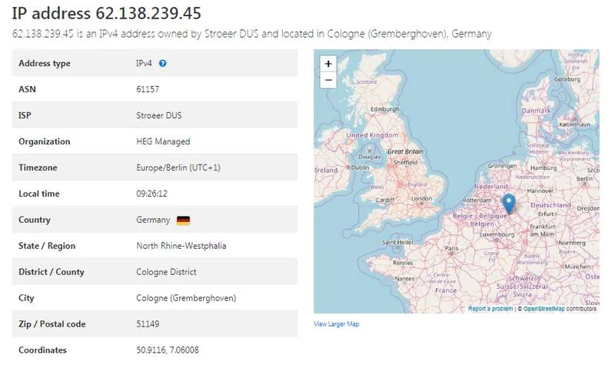The image size is (615, 365).
Task: Click the city value Cologne (Gremberghoven)
Action: 185,298
